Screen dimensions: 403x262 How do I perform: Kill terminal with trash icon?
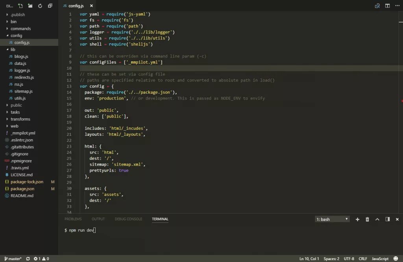367,219
